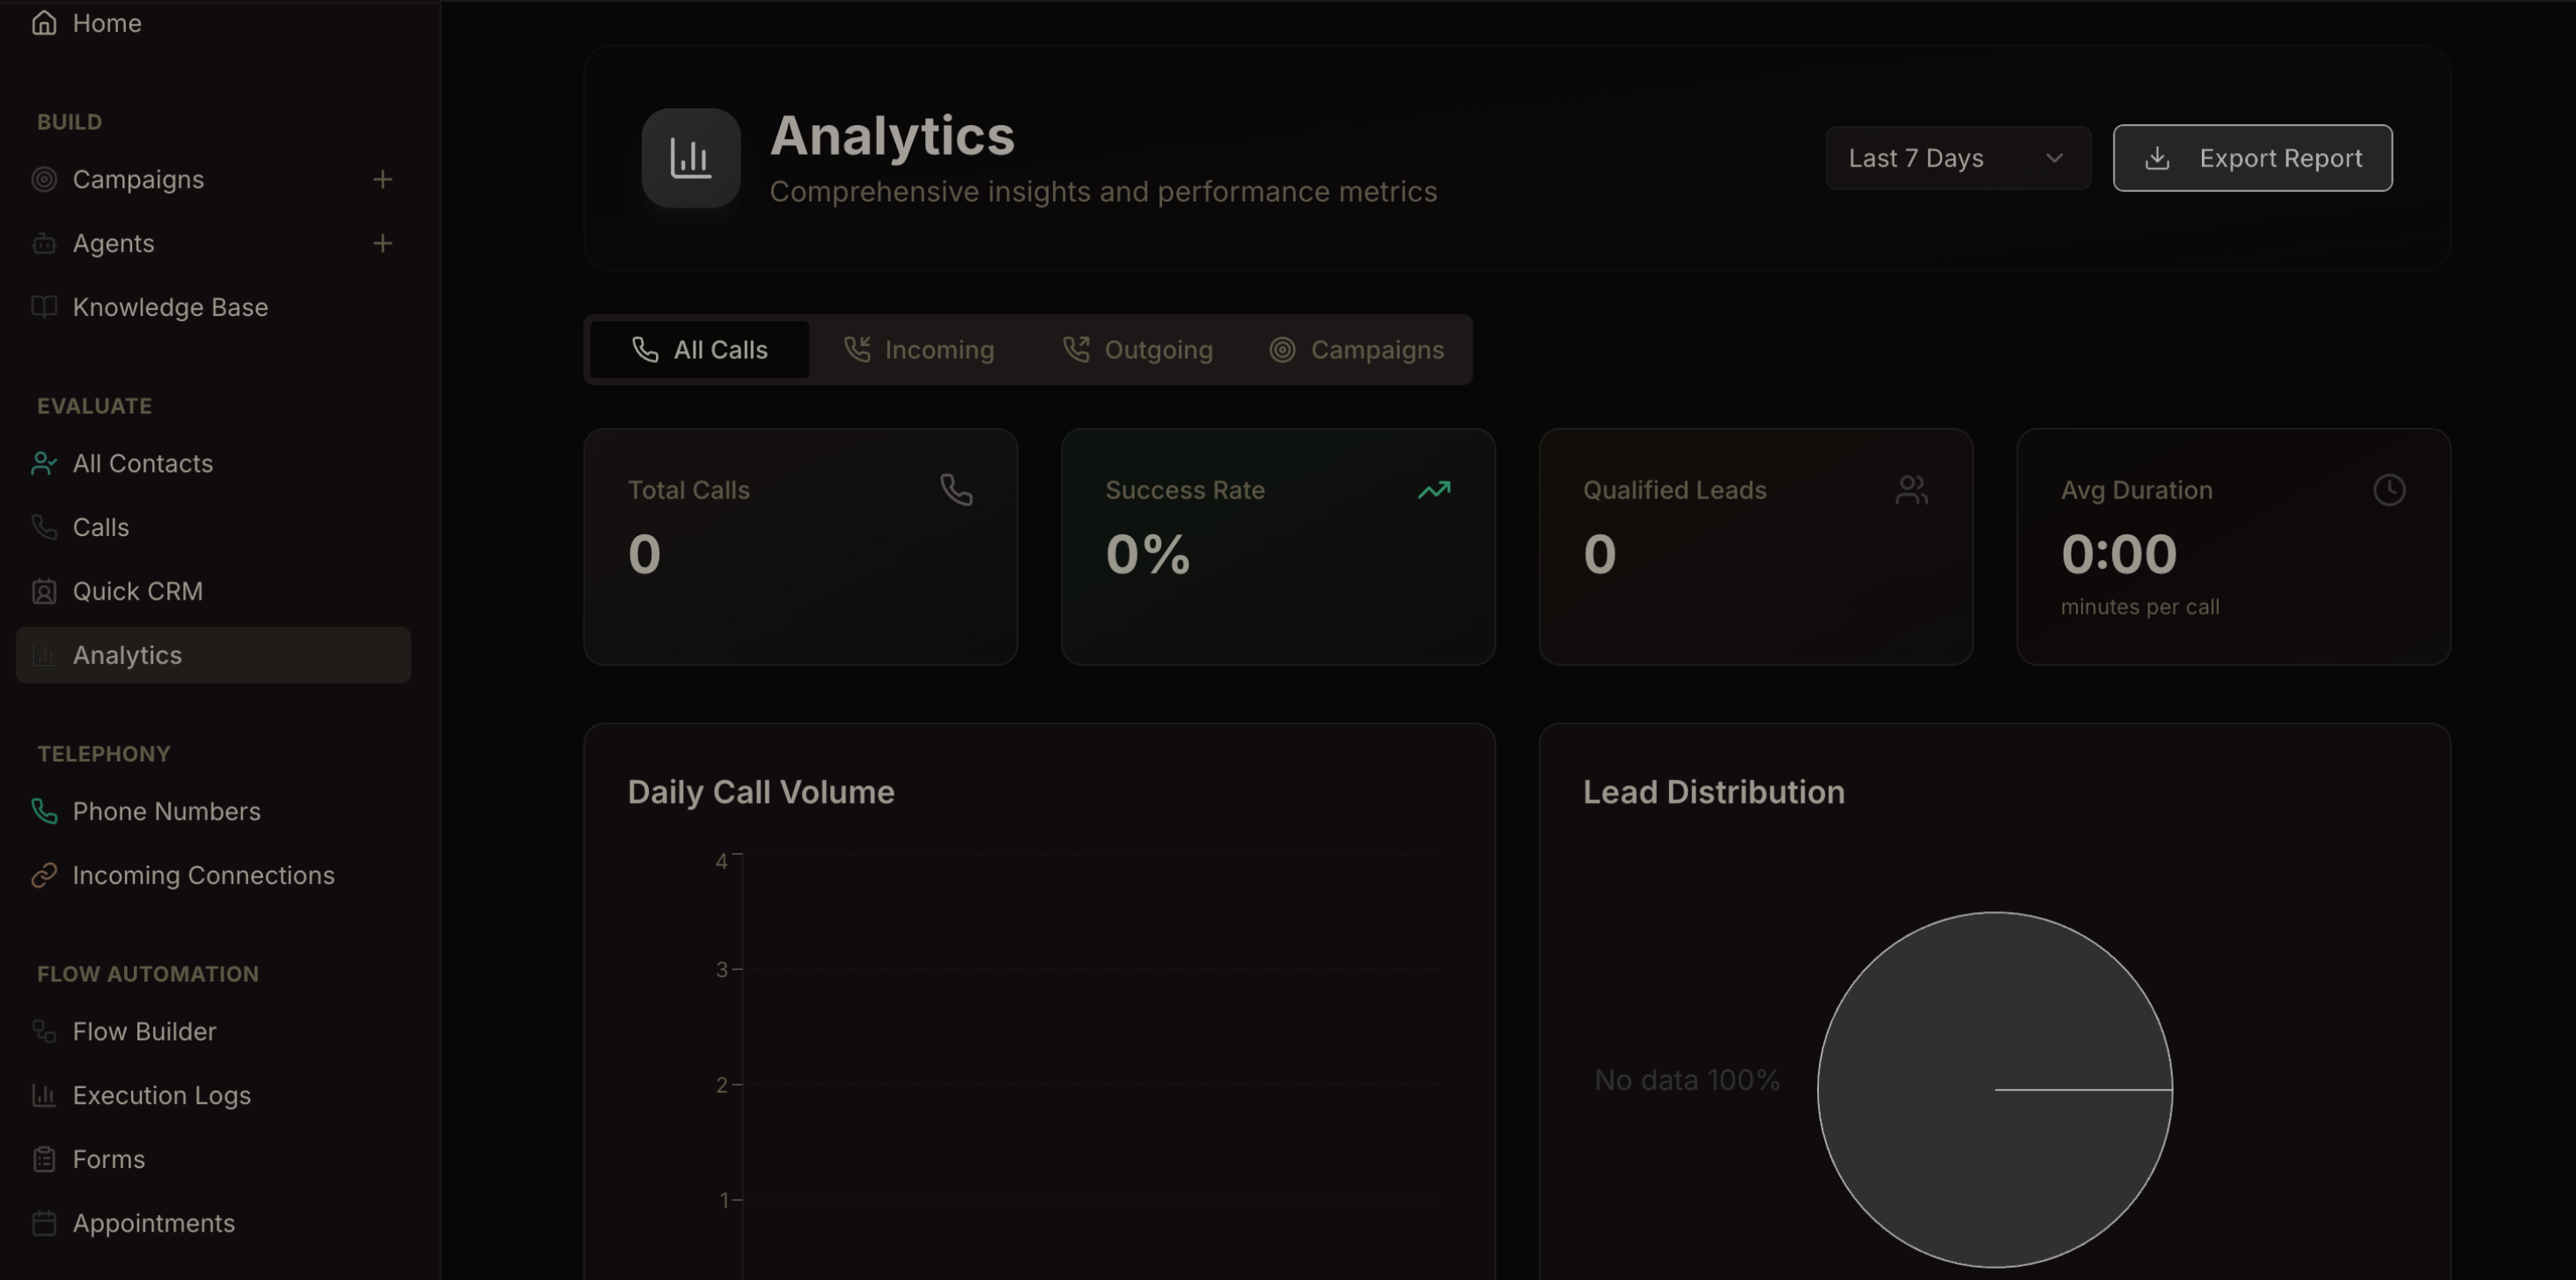Click the people icon on Qualified Leads card

[x=1911, y=490]
